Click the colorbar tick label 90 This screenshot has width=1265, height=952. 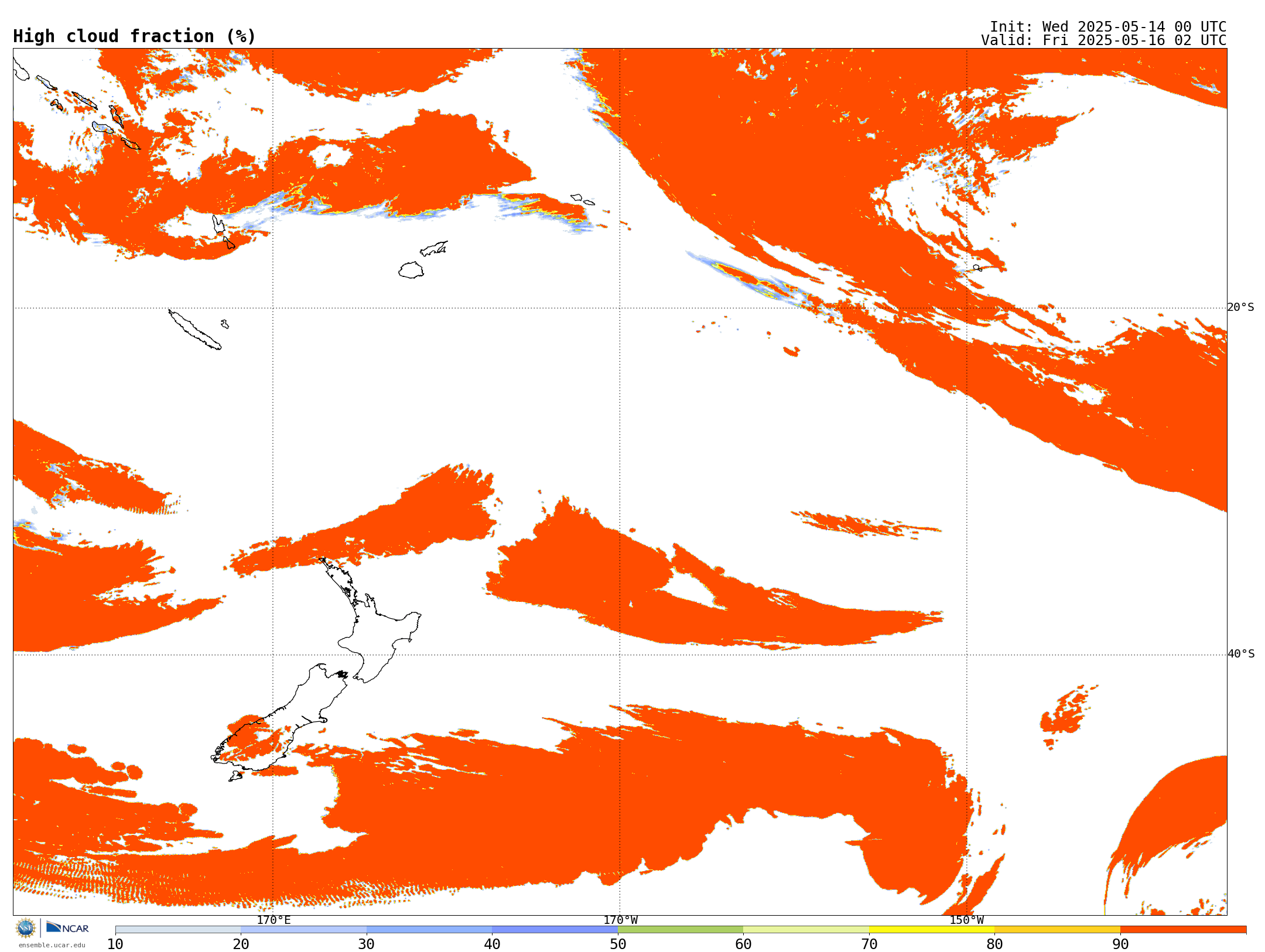click(x=1120, y=944)
